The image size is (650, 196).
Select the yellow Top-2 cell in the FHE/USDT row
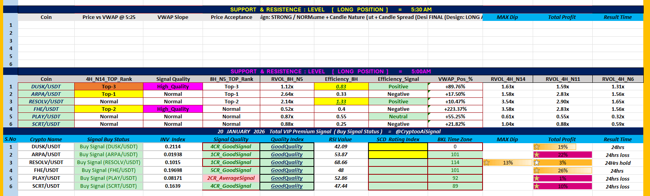click(x=109, y=109)
